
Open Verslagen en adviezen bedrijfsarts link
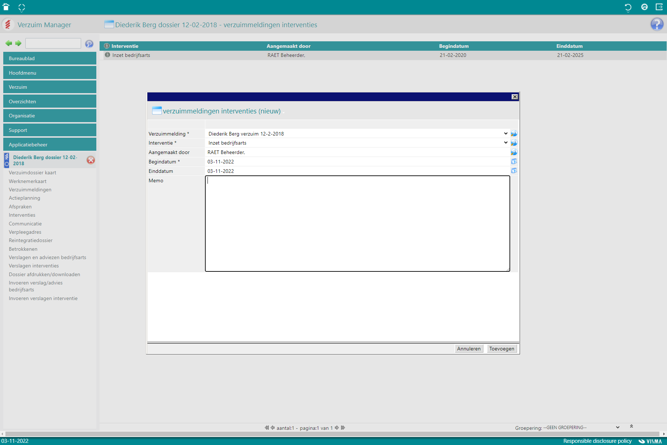coord(47,257)
